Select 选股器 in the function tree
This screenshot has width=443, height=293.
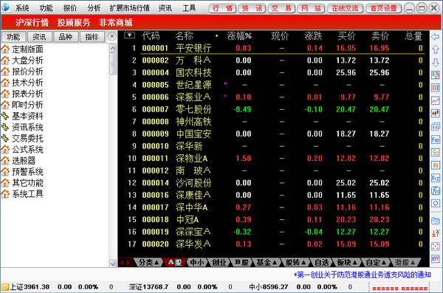point(24,161)
